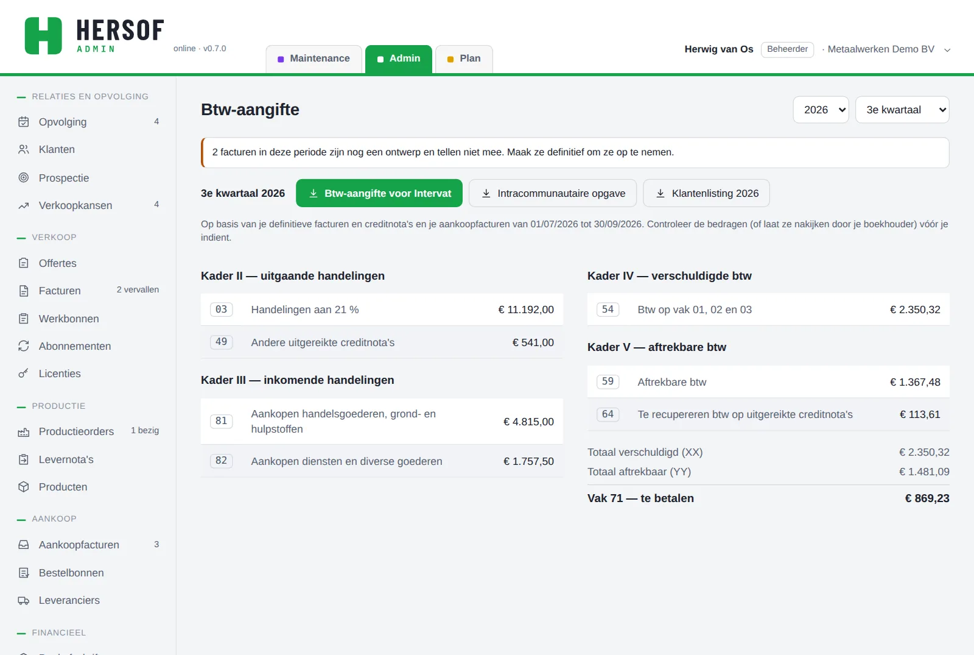Switch to the Admin tab
This screenshot has width=974, height=655.
click(x=399, y=58)
